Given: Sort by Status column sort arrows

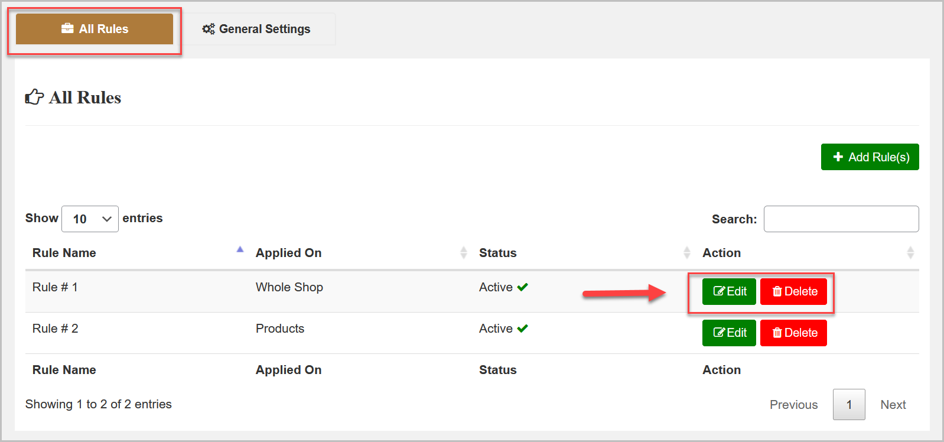Looking at the screenshot, I should click(686, 253).
